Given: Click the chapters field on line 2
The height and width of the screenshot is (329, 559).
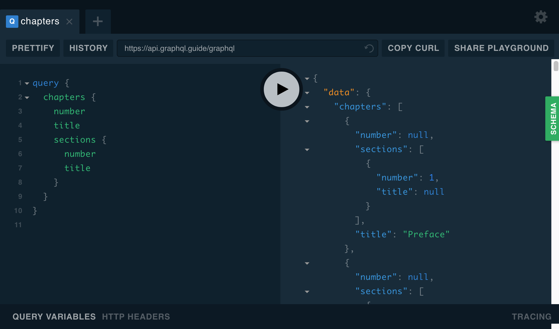Looking at the screenshot, I should tap(64, 97).
